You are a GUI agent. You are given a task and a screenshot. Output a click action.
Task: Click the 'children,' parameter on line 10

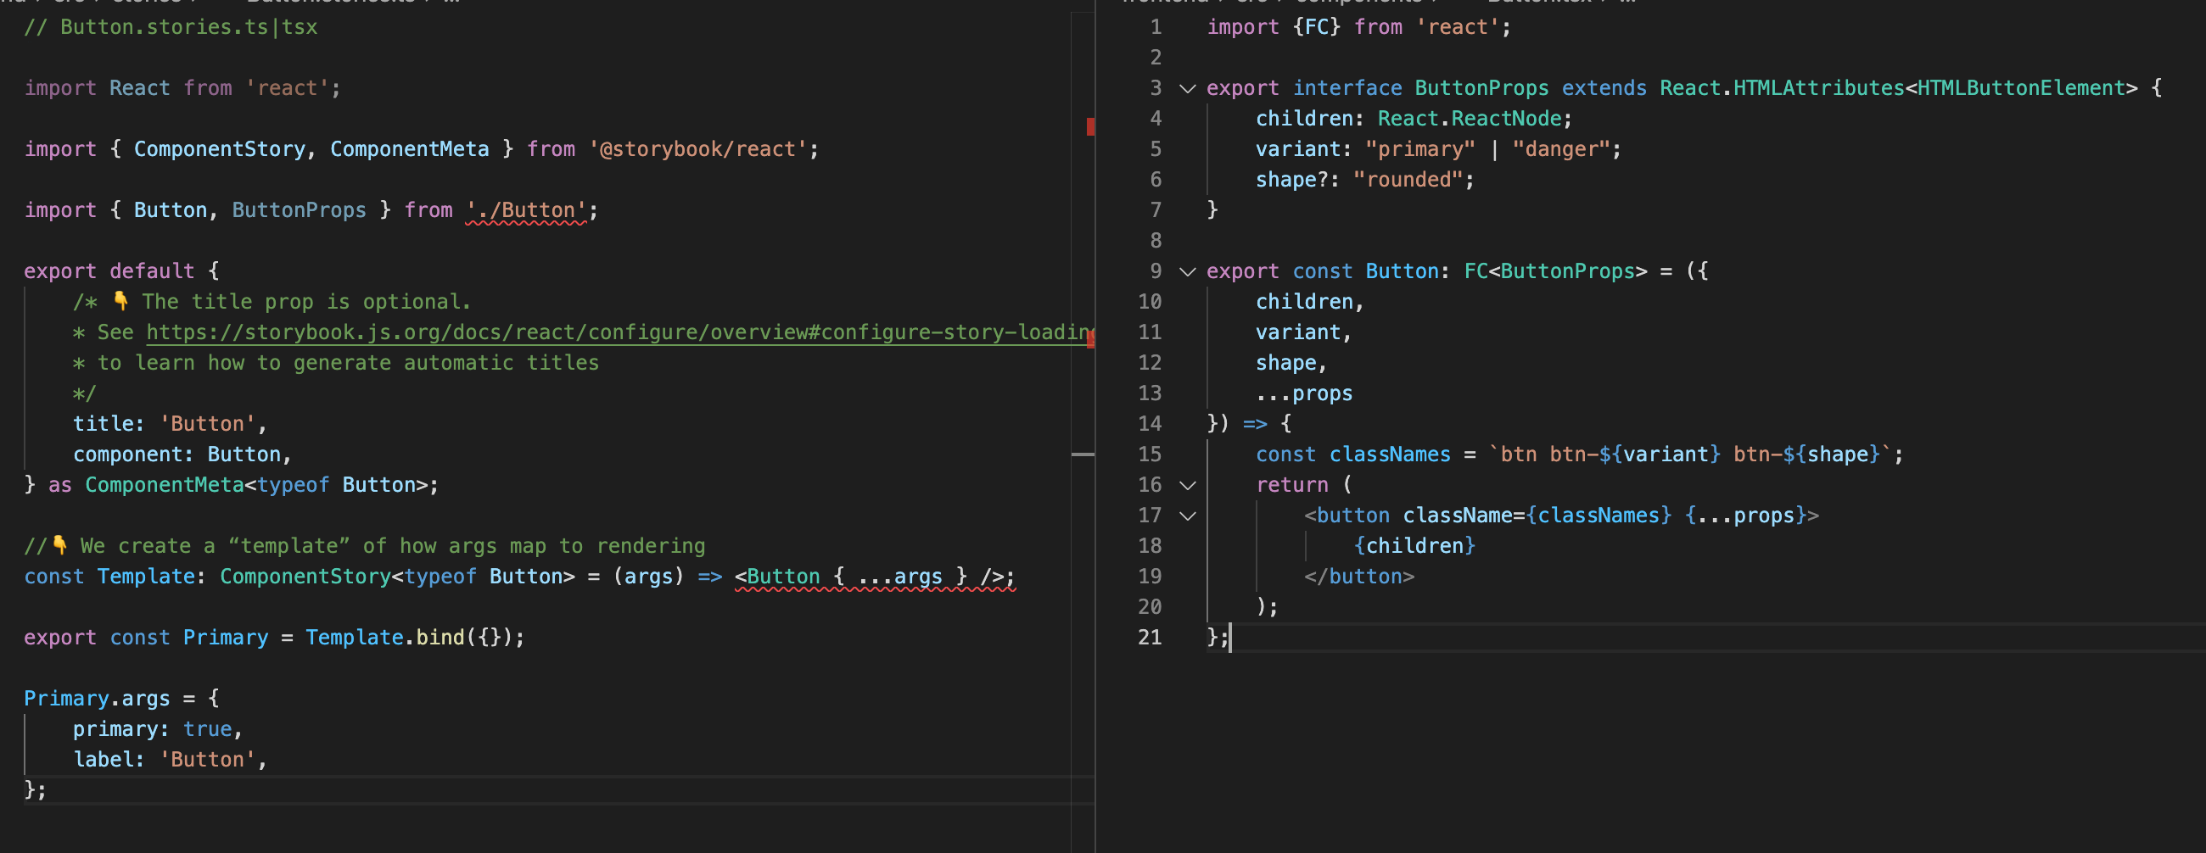click(x=1309, y=302)
